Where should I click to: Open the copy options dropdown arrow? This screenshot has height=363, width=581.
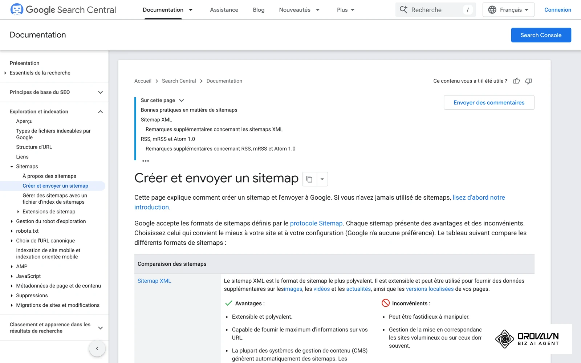click(322, 179)
